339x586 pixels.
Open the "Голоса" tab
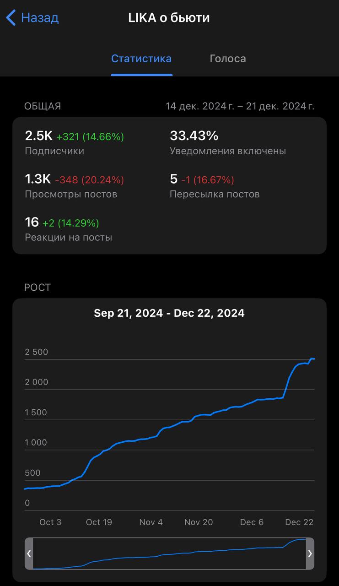click(228, 59)
